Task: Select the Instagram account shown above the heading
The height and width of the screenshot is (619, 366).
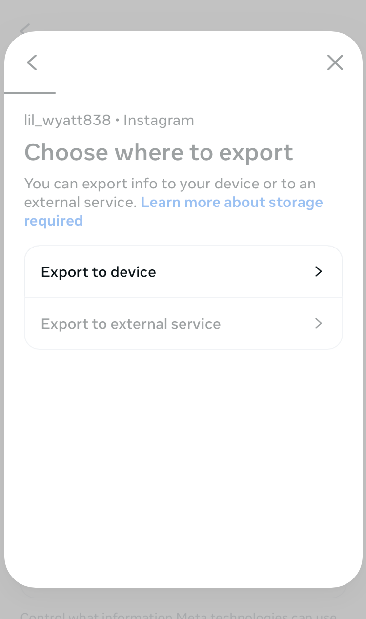Action: (x=109, y=120)
